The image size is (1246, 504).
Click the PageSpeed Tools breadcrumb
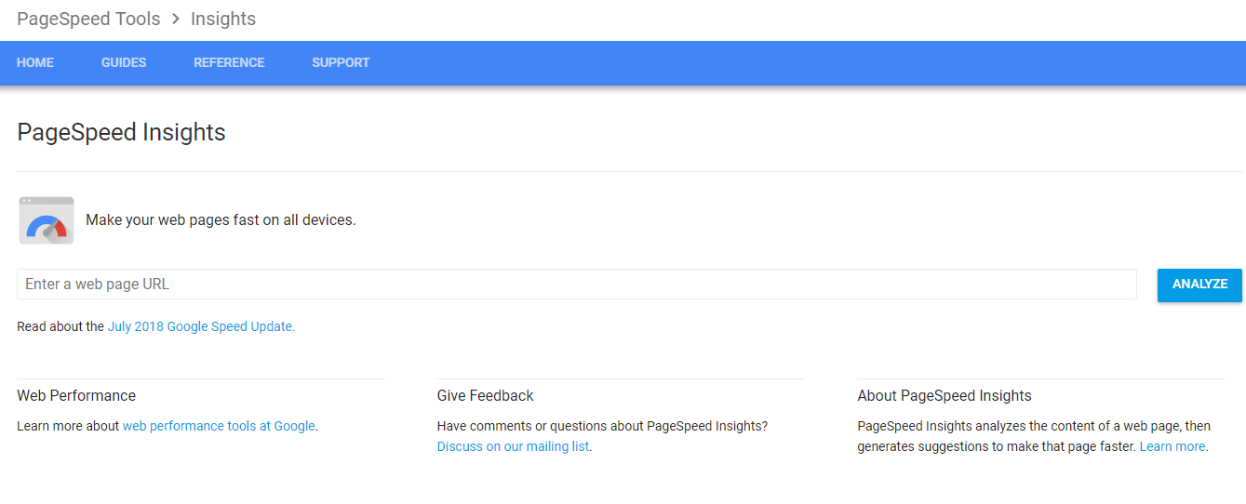tap(88, 19)
